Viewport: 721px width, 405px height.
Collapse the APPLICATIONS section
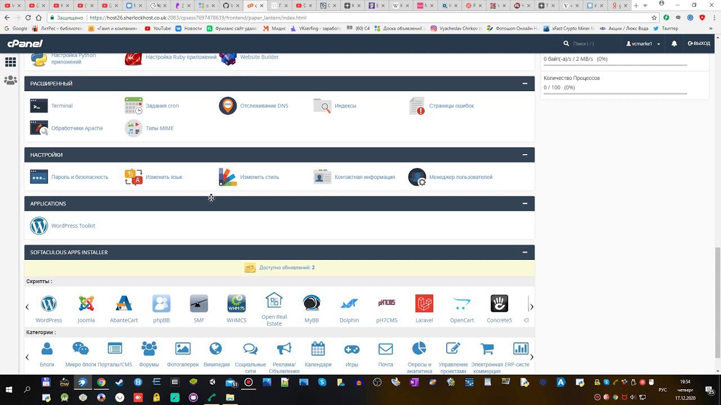524,204
